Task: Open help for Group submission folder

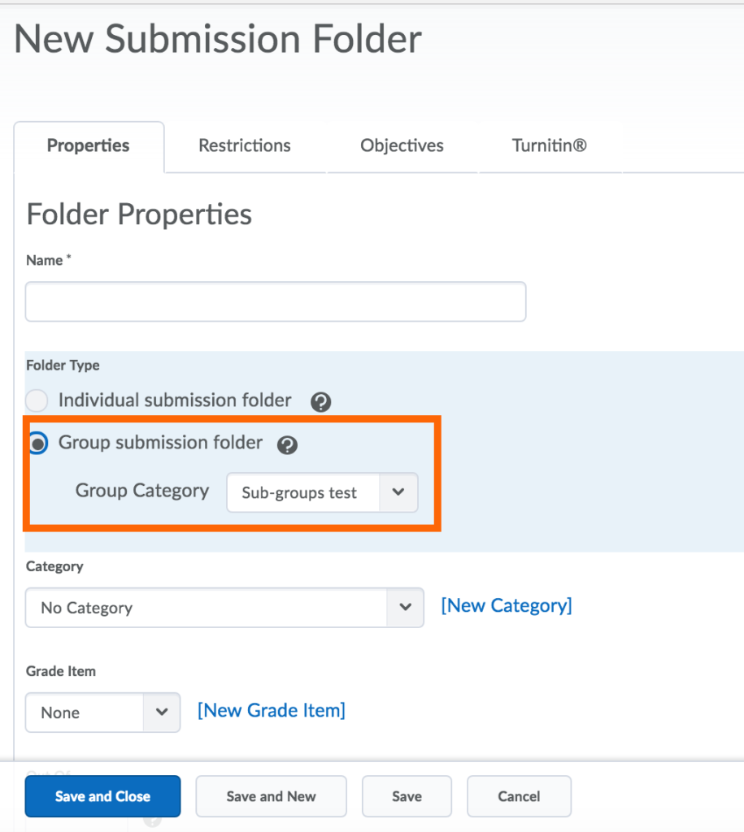Action: (x=287, y=444)
